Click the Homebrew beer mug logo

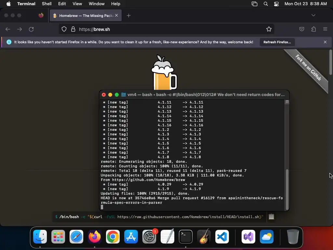(164, 72)
